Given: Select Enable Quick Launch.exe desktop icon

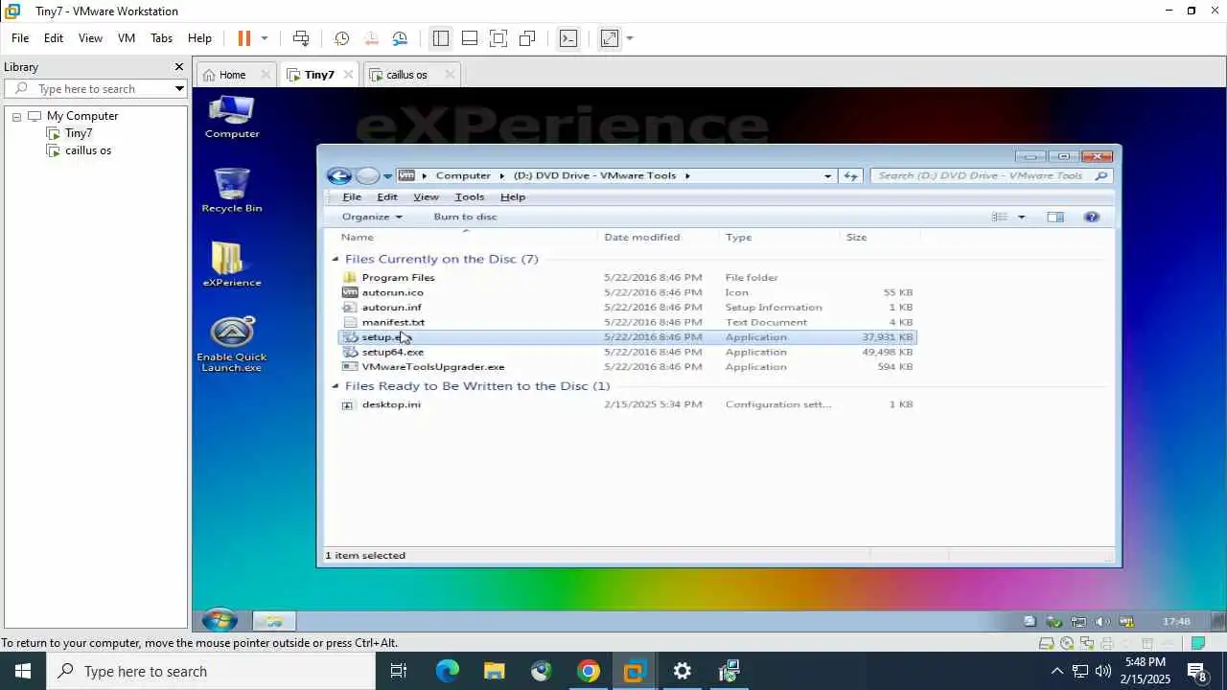Looking at the screenshot, I should (x=232, y=345).
